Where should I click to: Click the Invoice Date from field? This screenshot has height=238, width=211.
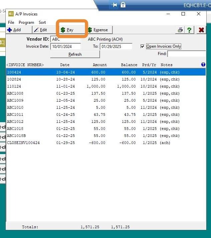[66, 46]
